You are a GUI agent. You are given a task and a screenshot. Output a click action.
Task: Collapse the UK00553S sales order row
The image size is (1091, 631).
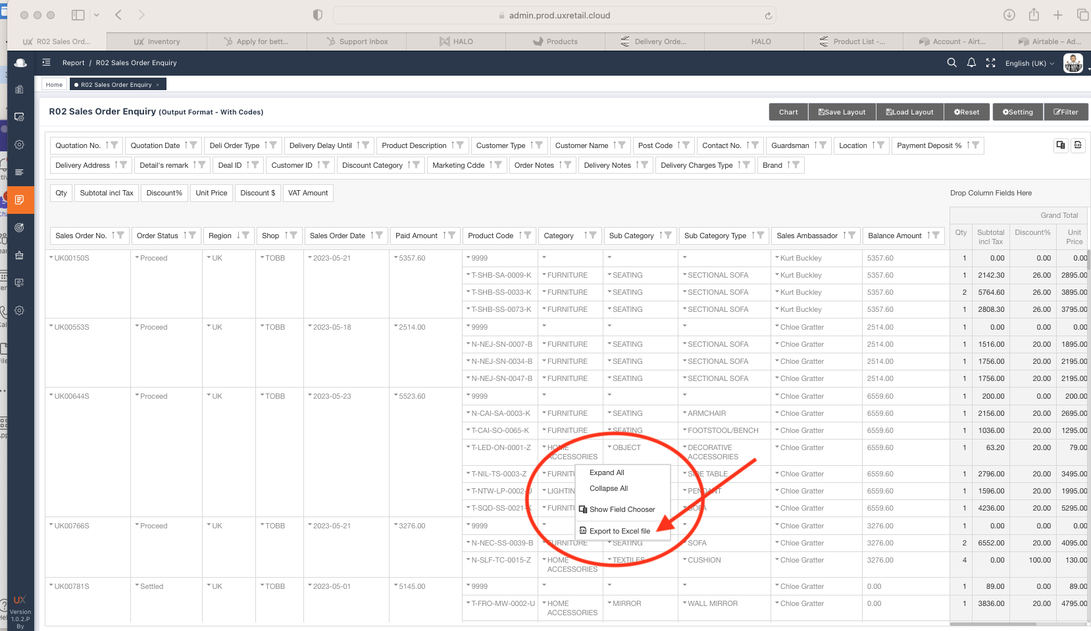(51, 327)
